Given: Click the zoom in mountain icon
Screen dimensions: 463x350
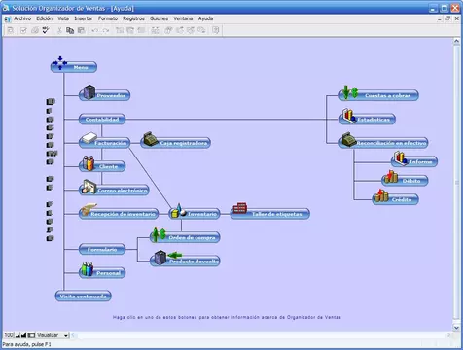Looking at the screenshot, I should pos(23,335).
